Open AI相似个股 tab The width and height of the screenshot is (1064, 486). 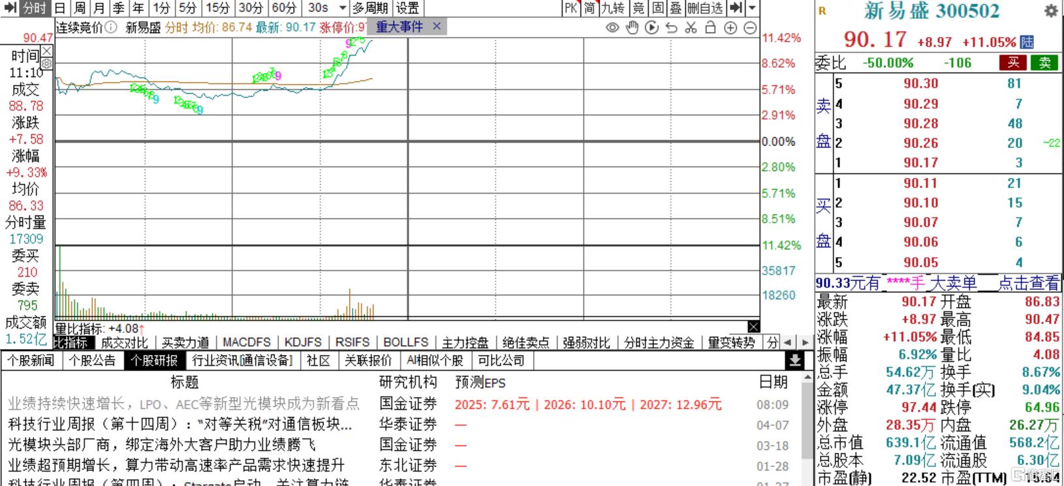(x=435, y=360)
